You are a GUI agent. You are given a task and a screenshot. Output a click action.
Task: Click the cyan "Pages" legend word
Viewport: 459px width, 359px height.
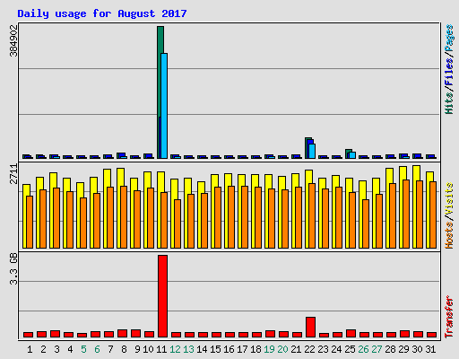click(x=449, y=39)
